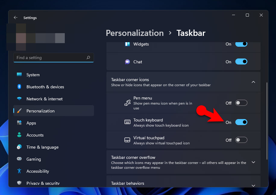Turn off the Chat toggle
Image resolution: width=276 pixels, height=195 pixels.
point(241,61)
